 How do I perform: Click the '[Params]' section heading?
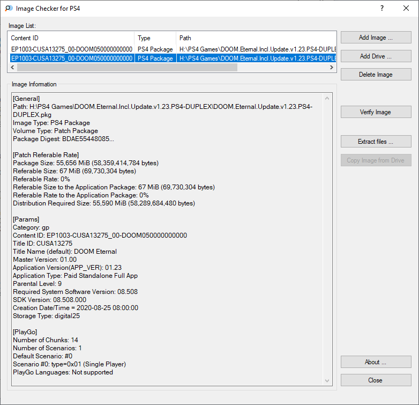point(26,219)
